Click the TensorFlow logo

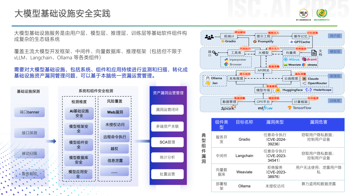tap(299, 108)
